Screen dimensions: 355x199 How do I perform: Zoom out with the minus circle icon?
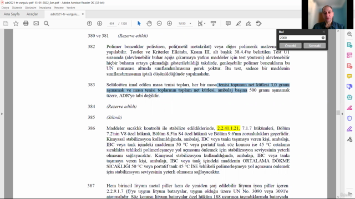pos(159,23)
